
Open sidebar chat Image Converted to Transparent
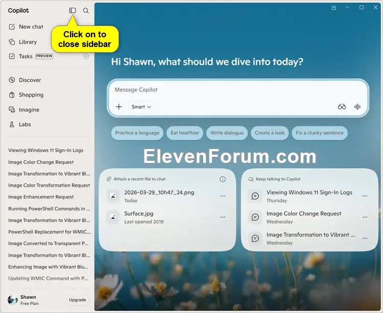click(49, 244)
